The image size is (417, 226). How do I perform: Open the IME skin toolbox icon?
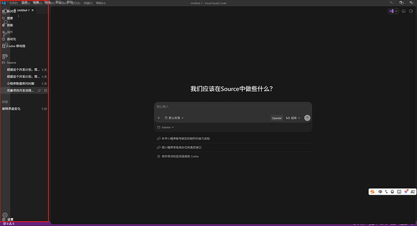pos(406,192)
